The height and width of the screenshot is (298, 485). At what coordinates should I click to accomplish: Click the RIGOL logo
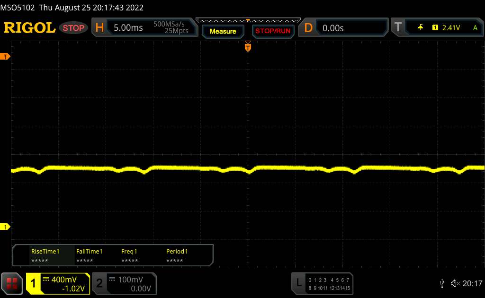(x=29, y=28)
